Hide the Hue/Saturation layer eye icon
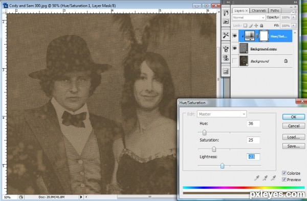This screenshot has height=201, width=307. (x=234, y=36)
